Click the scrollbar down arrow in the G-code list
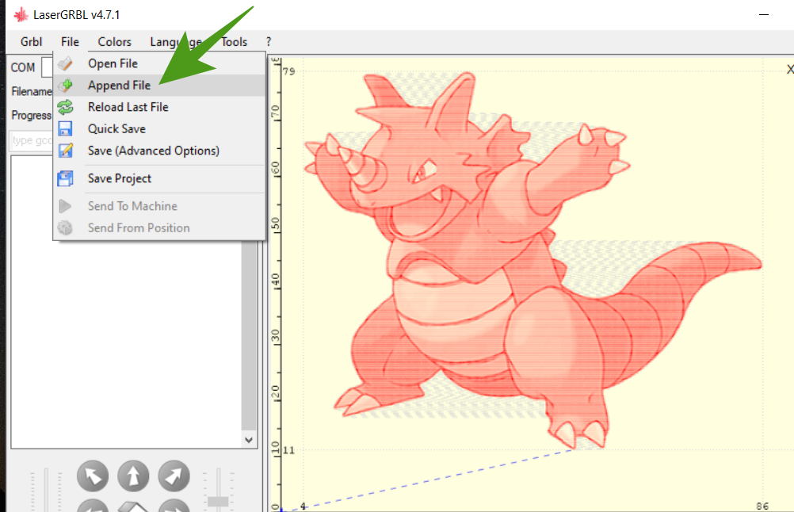 pyautogui.click(x=249, y=440)
